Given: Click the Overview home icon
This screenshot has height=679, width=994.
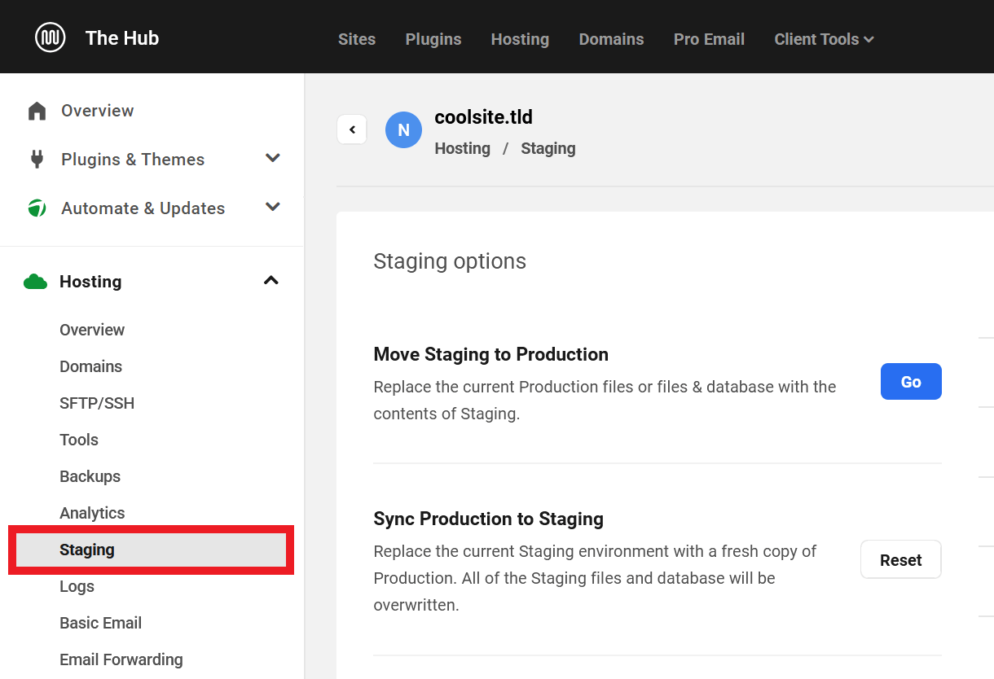Looking at the screenshot, I should tap(37, 111).
